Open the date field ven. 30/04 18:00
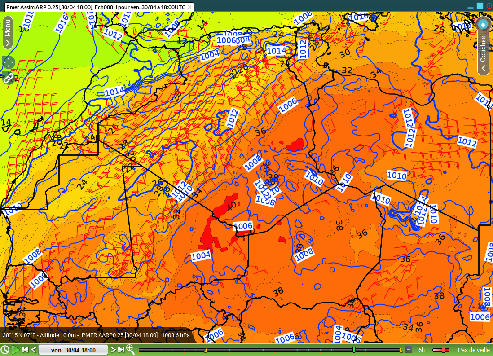Viewport: 493px width, 356px height. coord(73,350)
